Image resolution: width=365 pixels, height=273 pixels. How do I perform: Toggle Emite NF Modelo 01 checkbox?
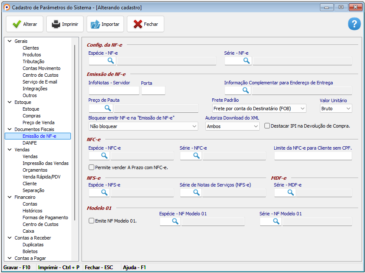click(91, 221)
